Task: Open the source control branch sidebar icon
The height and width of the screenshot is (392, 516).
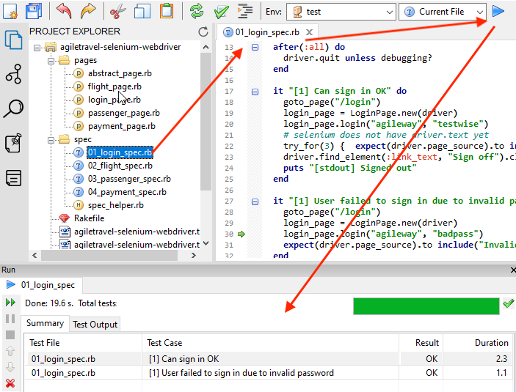Action: [14, 73]
